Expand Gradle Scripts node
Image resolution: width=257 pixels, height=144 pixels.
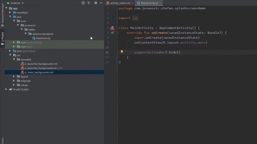[x=6, y=89]
